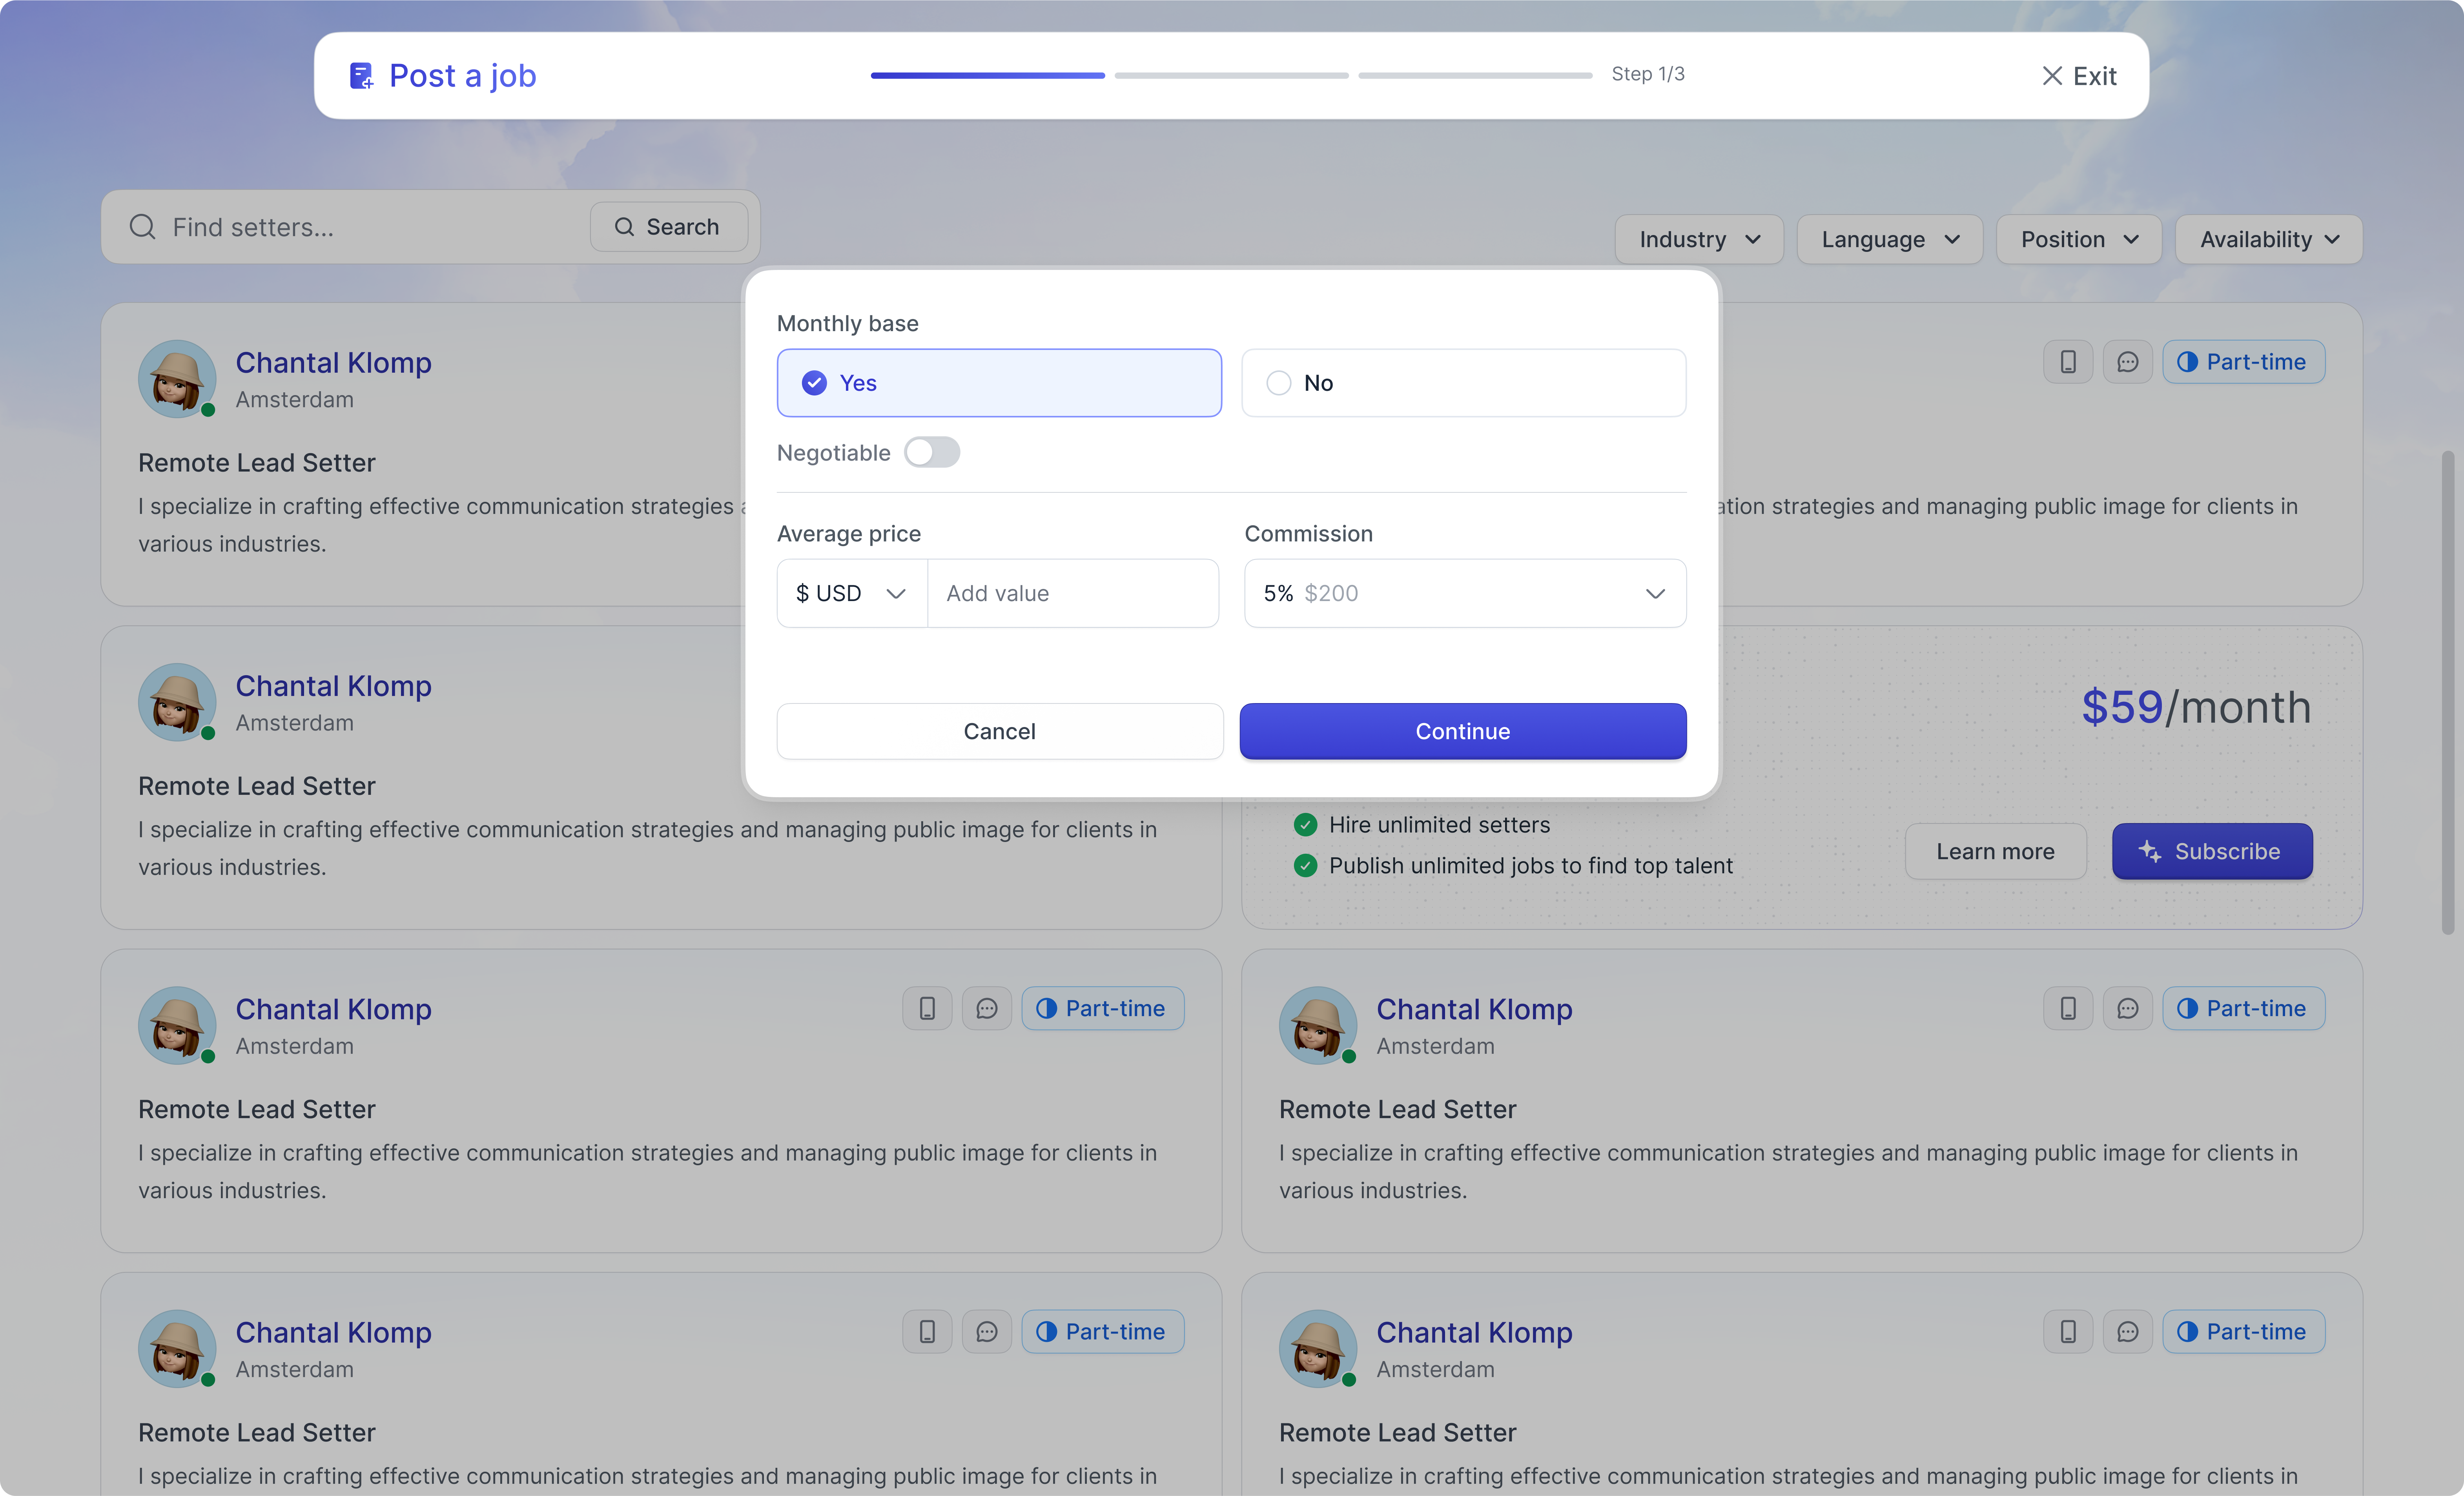Click the Exit X icon
The width and height of the screenshot is (2464, 1496).
click(2052, 76)
